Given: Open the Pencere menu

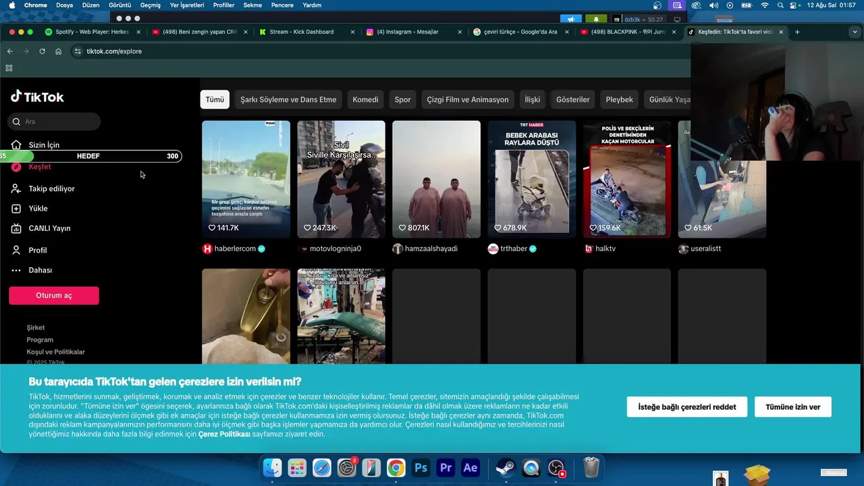Looking at the screenshot, I should click(282, 5).
